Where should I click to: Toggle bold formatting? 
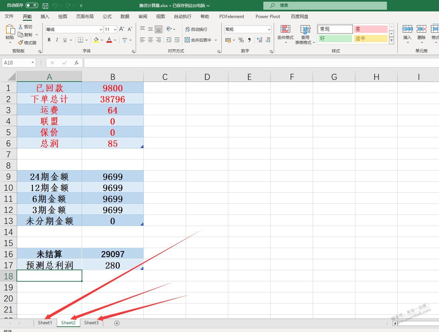49,40
